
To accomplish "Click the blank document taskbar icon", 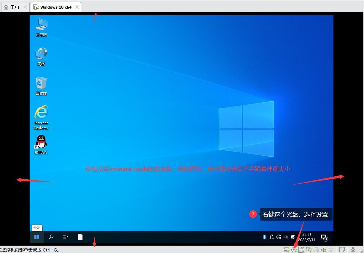I will coord(80,237).
